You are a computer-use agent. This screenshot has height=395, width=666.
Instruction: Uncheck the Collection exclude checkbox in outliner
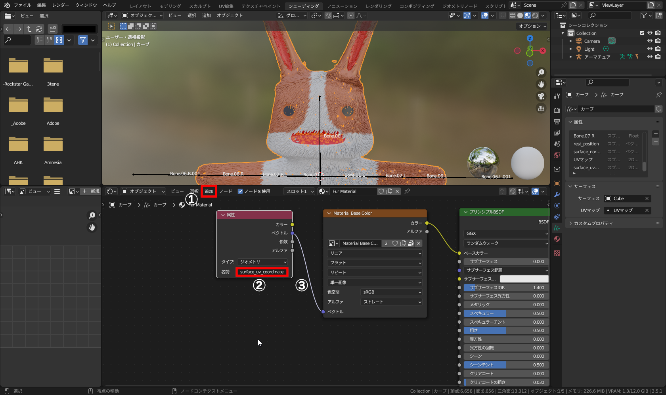642,33
